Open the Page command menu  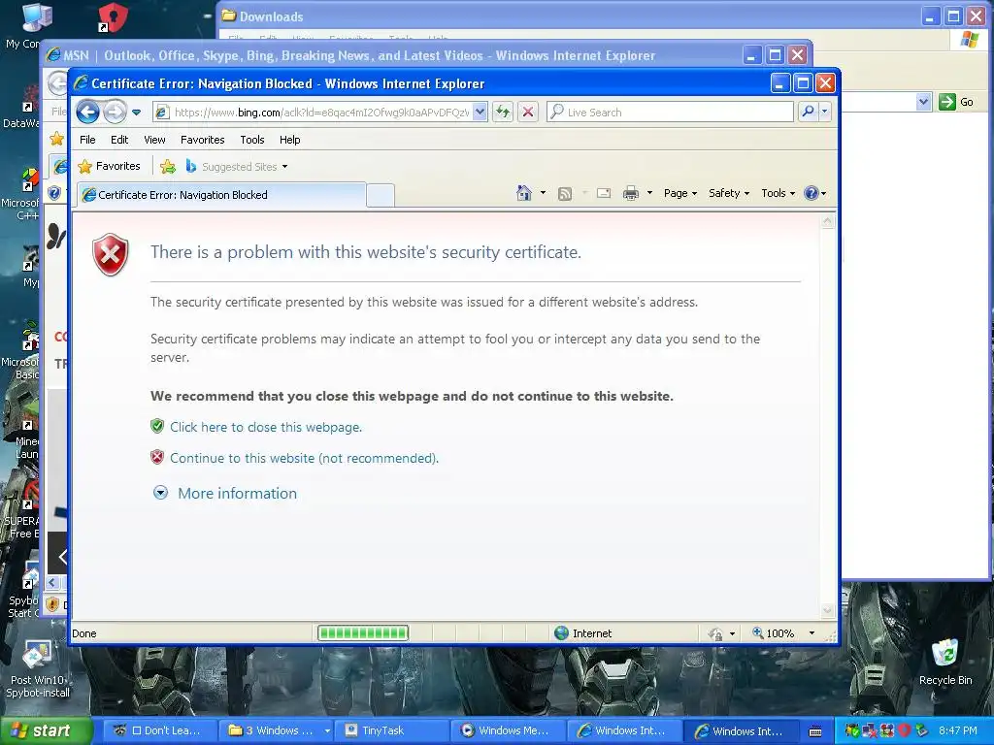(680, 193)
